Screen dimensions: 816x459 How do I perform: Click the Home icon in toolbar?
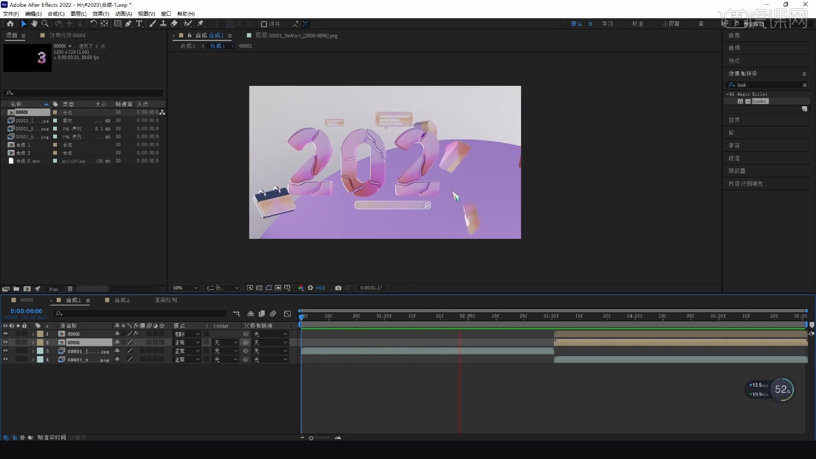point(10,24)
